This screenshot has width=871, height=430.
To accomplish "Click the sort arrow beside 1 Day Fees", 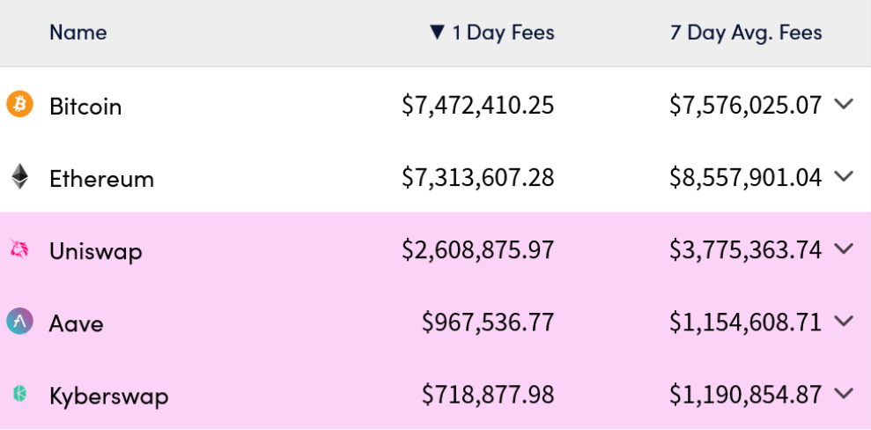I will [438, 33].
